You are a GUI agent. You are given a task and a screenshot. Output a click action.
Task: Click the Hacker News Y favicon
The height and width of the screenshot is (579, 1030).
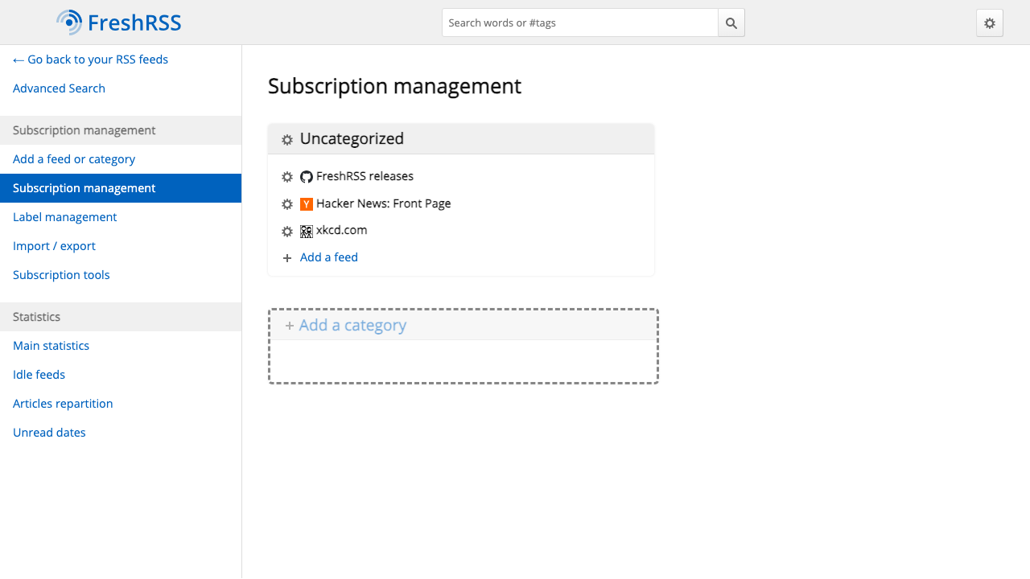coord(307,204)
